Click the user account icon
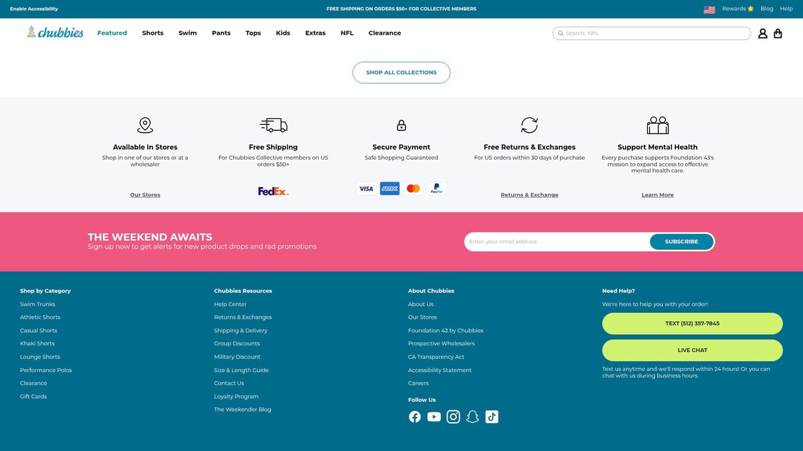Viewport: 803px width, 451px height. click(762, 33)
